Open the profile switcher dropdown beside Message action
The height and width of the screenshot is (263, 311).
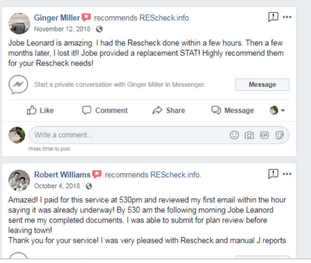[278, 111]
